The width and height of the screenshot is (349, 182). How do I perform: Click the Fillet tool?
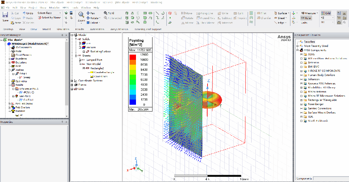point(262,13)
